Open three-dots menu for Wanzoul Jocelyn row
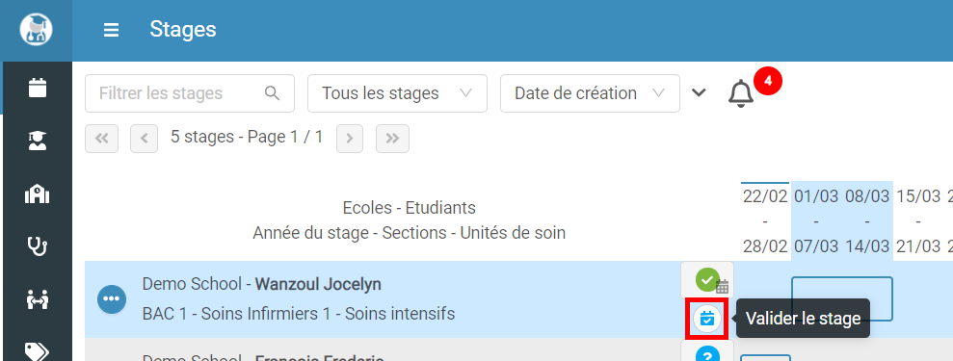Screen dimensions: 953x361 [112, 299]
